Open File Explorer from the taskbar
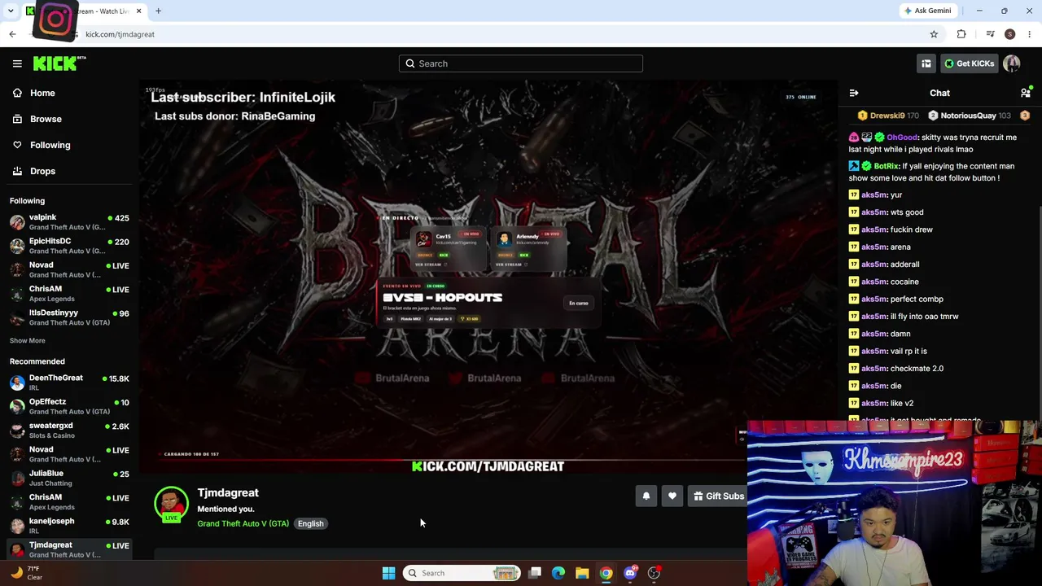 [582, 573]
